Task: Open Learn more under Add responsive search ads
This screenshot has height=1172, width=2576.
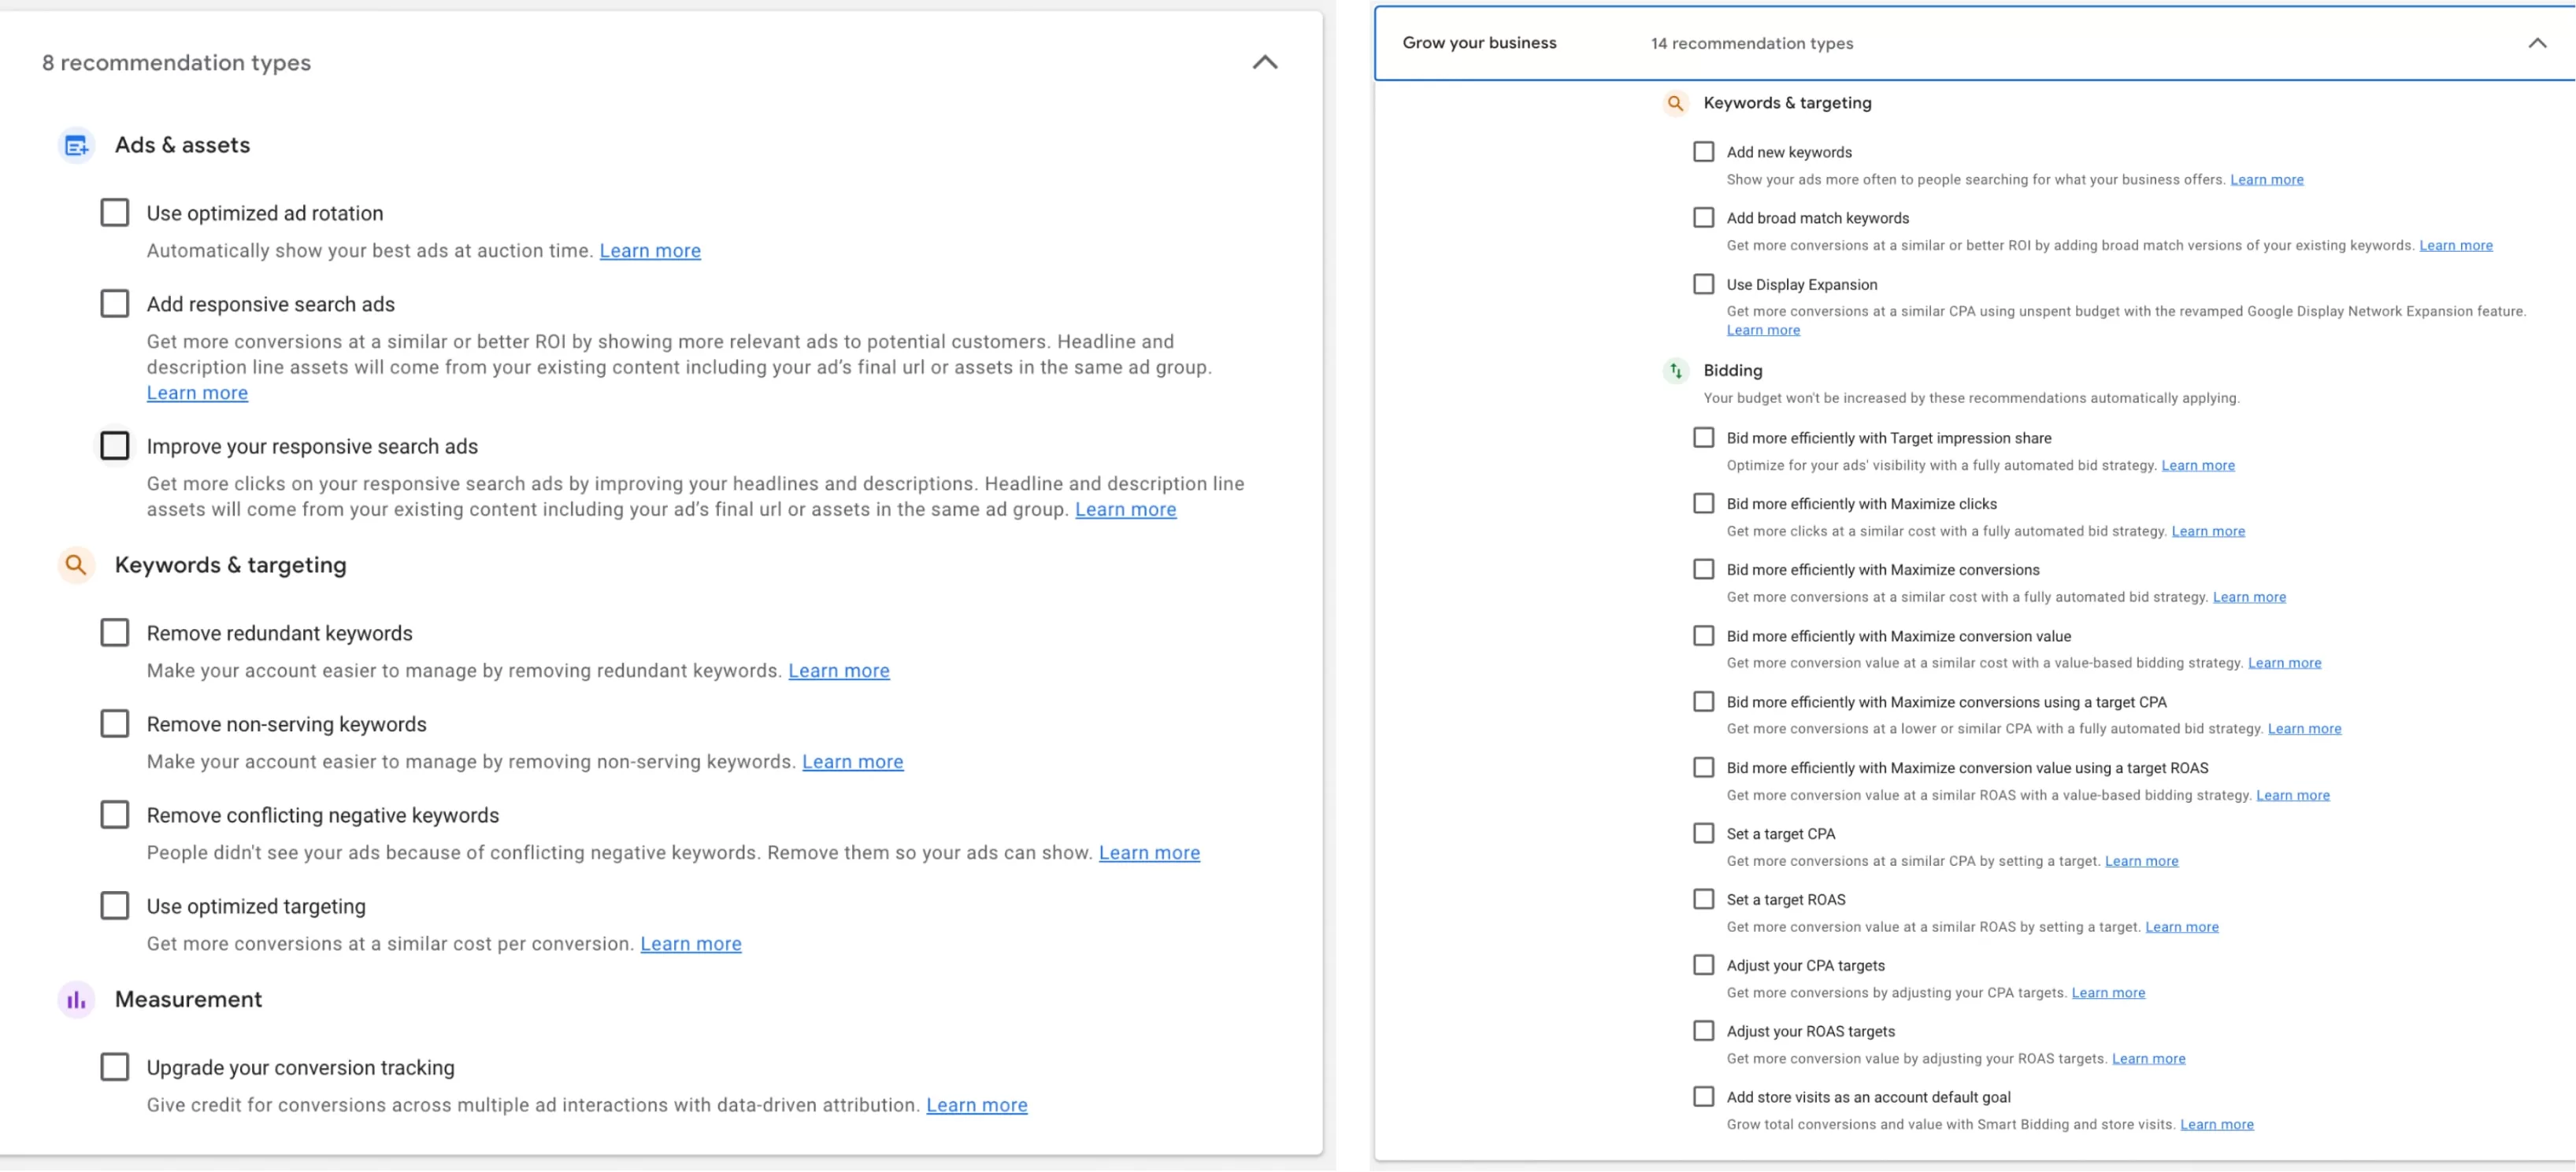Action: tap(197, 394)
